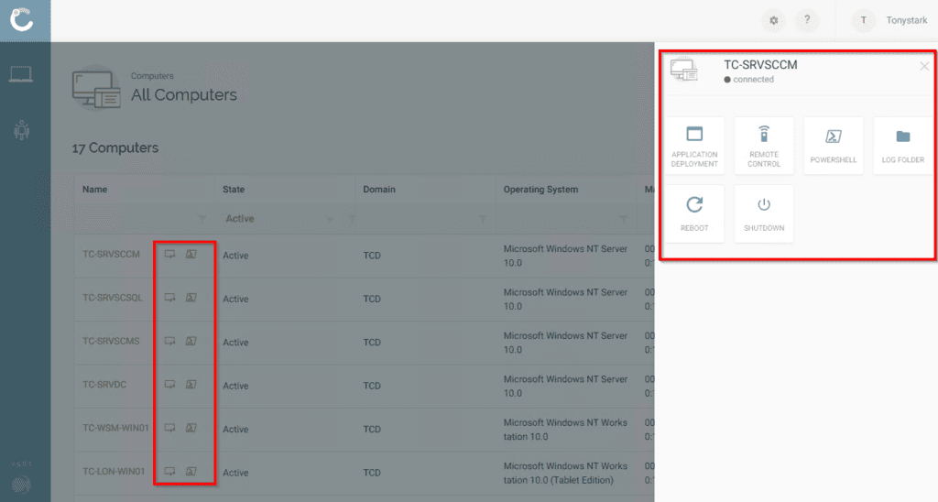The image size is (938, 502).
Task: Click the Active state cell for TC-SRVDC
Action: tap(235, 386)
